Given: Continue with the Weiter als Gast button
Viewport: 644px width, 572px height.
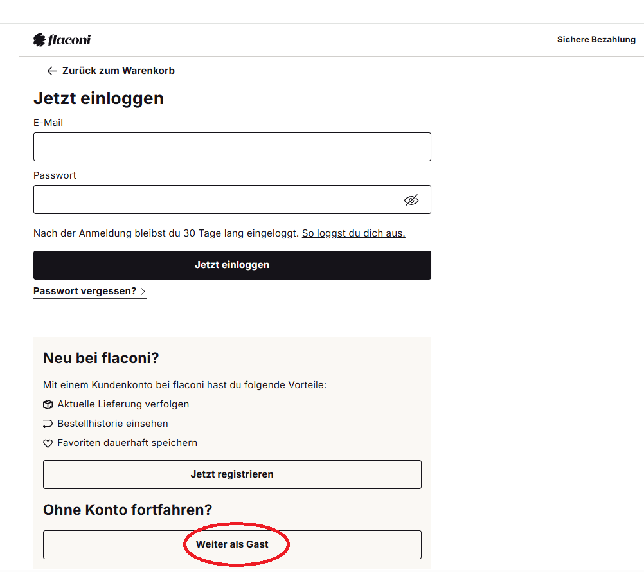Looking at the screenshot, I should pos(232,544).
